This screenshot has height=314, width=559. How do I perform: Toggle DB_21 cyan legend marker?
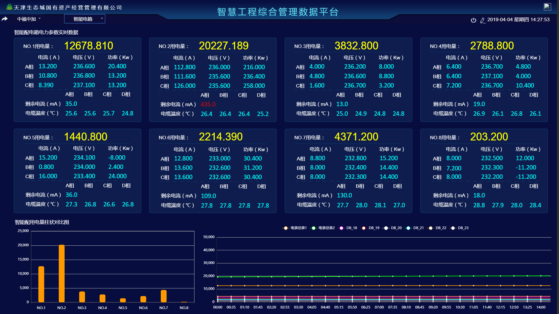(x=408, y=228)
